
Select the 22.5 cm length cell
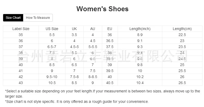click(182, 35)
